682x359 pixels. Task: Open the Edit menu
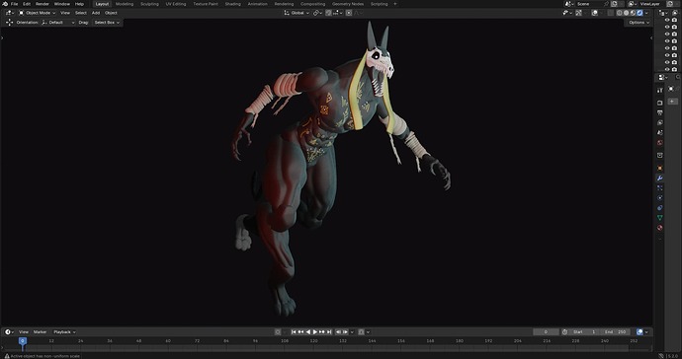pos(27,4)
